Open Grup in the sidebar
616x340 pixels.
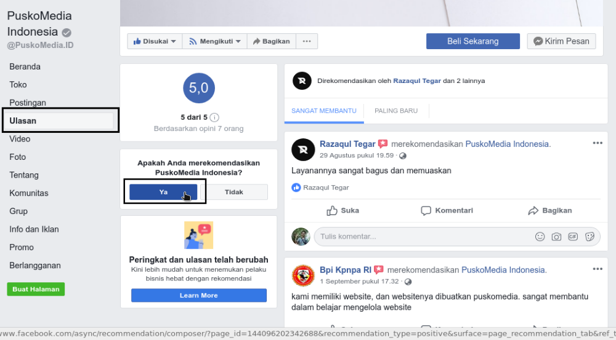(18, 211)
